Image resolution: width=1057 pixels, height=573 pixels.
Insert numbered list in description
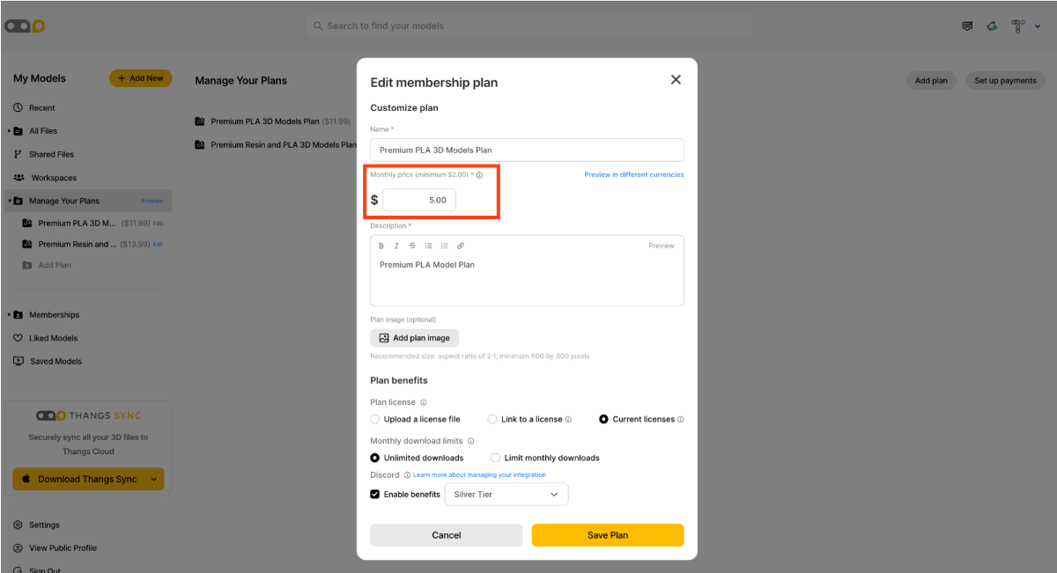click(444, 246)
